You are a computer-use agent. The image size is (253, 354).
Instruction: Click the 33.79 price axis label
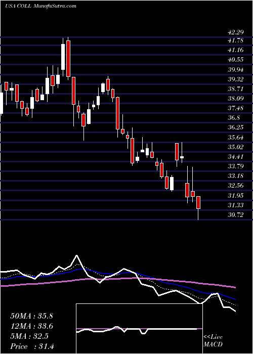(236, 166)
